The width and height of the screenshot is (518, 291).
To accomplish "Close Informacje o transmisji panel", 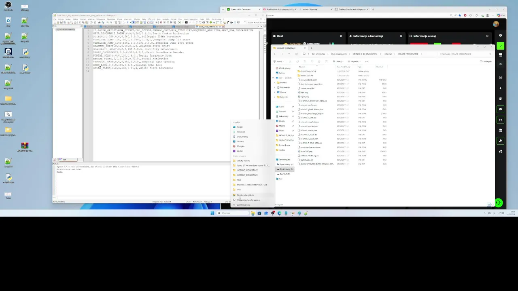I will coord(401,36).
